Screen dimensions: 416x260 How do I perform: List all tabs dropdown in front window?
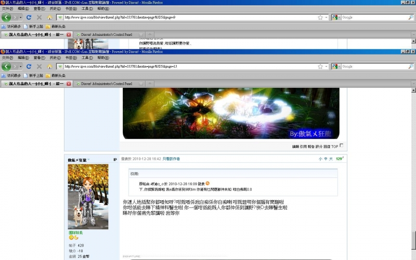(413, 84)
